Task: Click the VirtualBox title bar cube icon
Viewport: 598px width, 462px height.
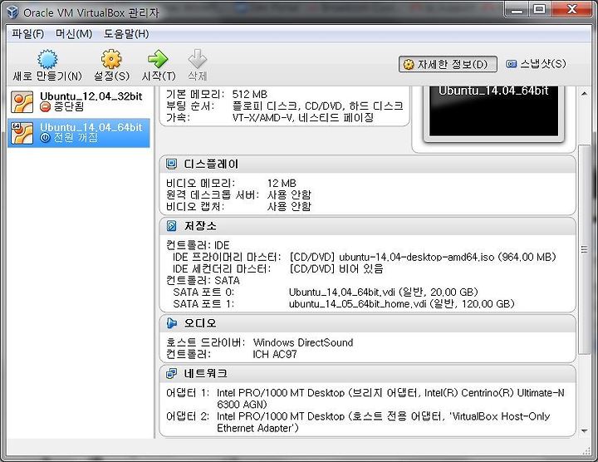Action: (x=13, y=12)
